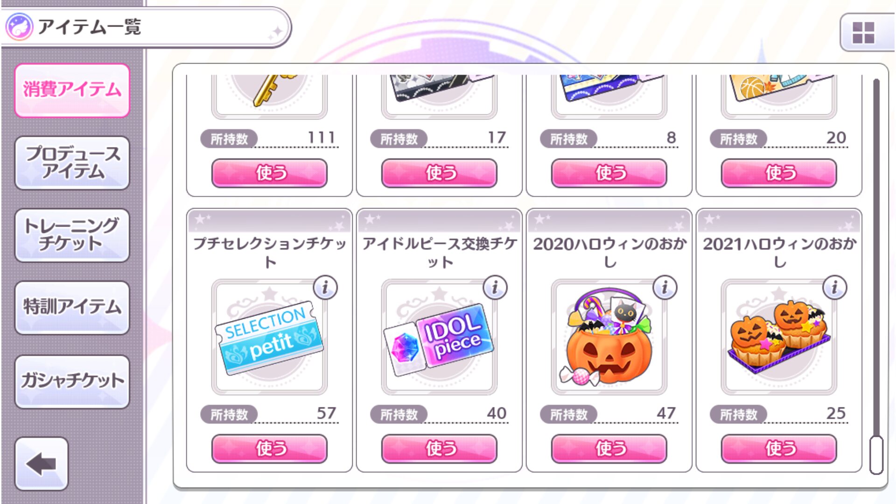Select the Halloween pumpkin basket image
896x504 pixels.
[x=609, y=337]
